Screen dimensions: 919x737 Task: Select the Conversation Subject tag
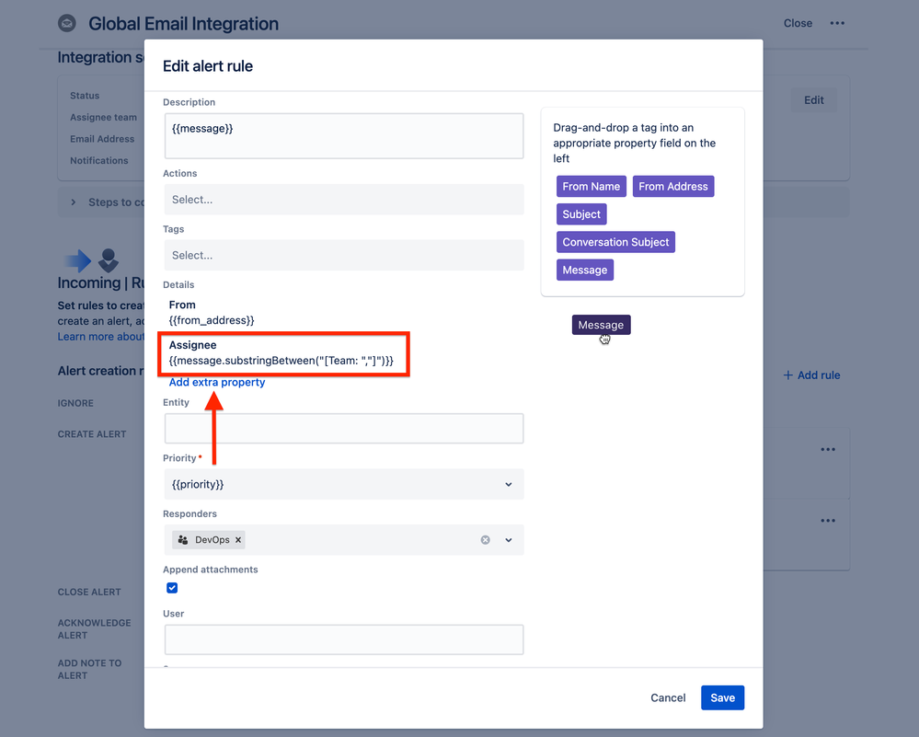(x=615, y=242)
